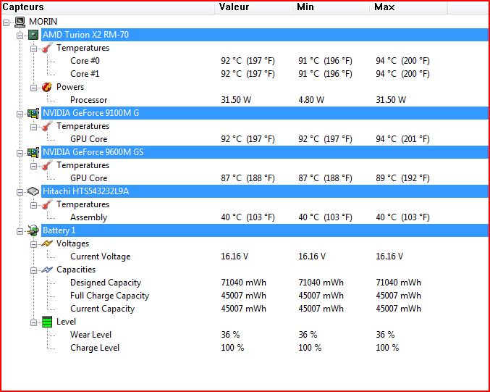Click the MORIN computer icon
Screen dimensions: 490x392
click(20, 22)
